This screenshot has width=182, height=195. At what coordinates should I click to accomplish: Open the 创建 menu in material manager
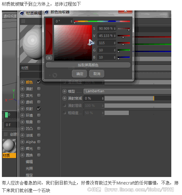13,134
